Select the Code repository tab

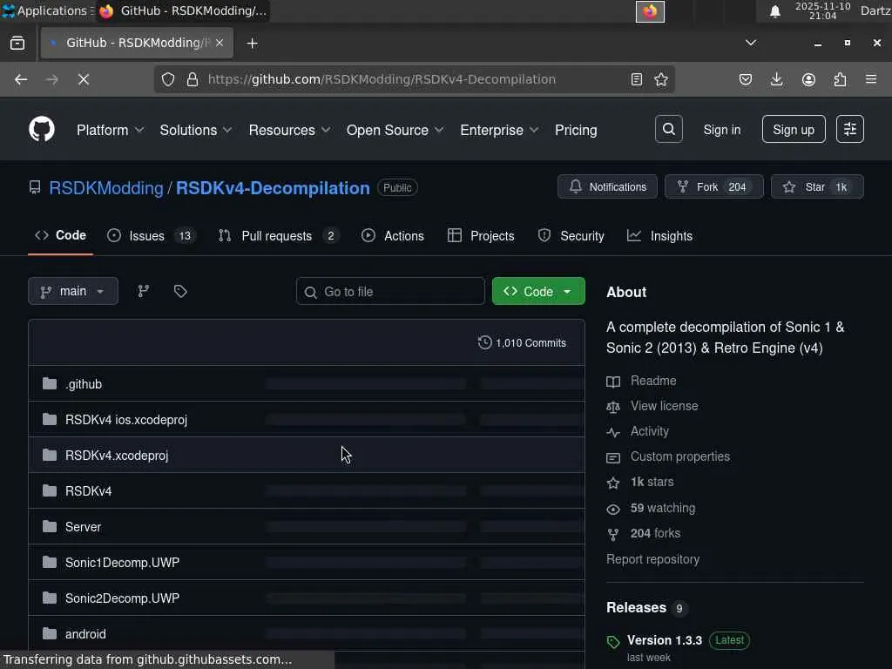[61, 235]
